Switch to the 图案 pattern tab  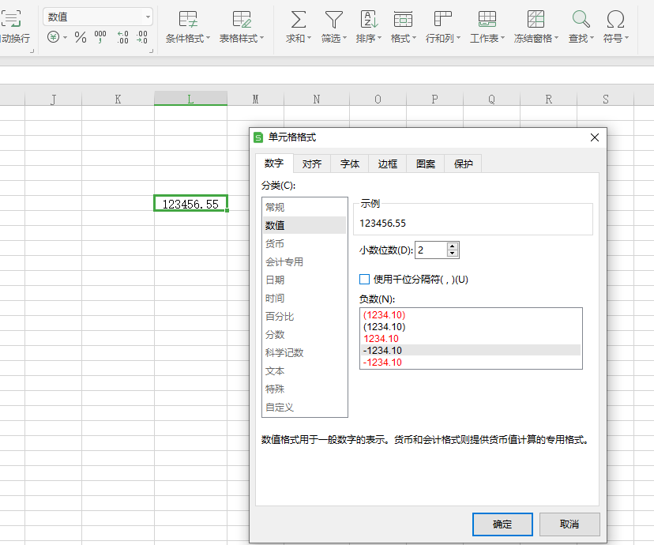click(x=426, y=163)
